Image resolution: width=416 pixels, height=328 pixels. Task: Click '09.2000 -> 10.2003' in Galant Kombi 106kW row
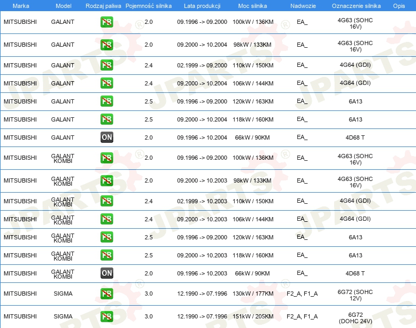coord(202,219)
